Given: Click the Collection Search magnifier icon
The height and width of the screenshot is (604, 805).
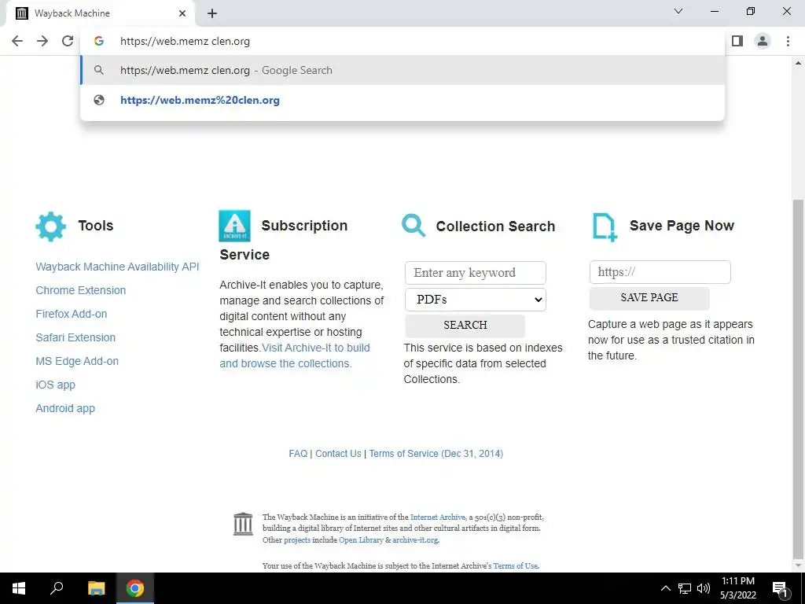Looking at the screenshot, I should (x=414, y=226).
